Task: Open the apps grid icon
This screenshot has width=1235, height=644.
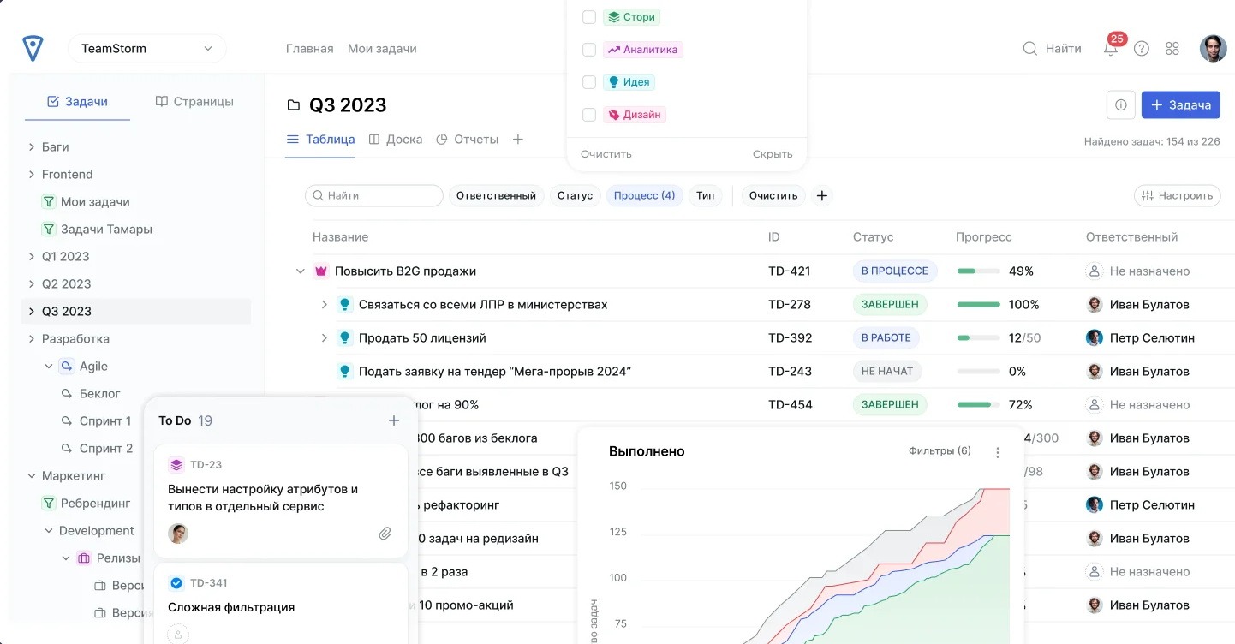Action: pos(1172,49)
